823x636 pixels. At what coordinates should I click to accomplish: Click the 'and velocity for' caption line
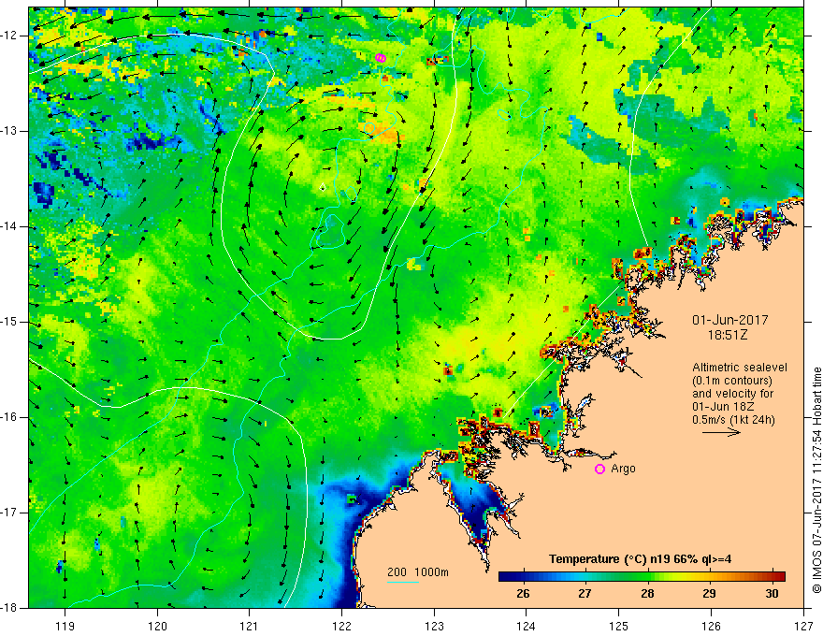point(732,394)
